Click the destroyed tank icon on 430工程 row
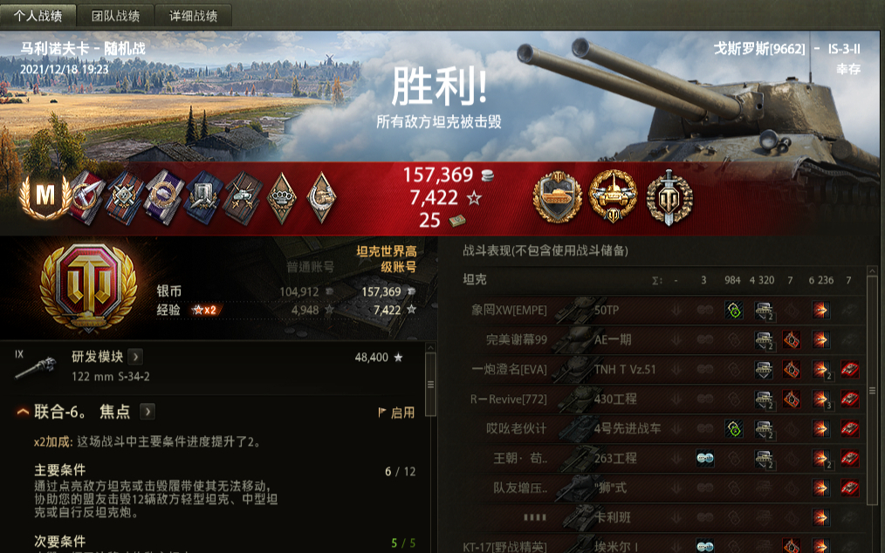Image resolution: width=885 pixels, height=553 pixels. pos(849,399)
